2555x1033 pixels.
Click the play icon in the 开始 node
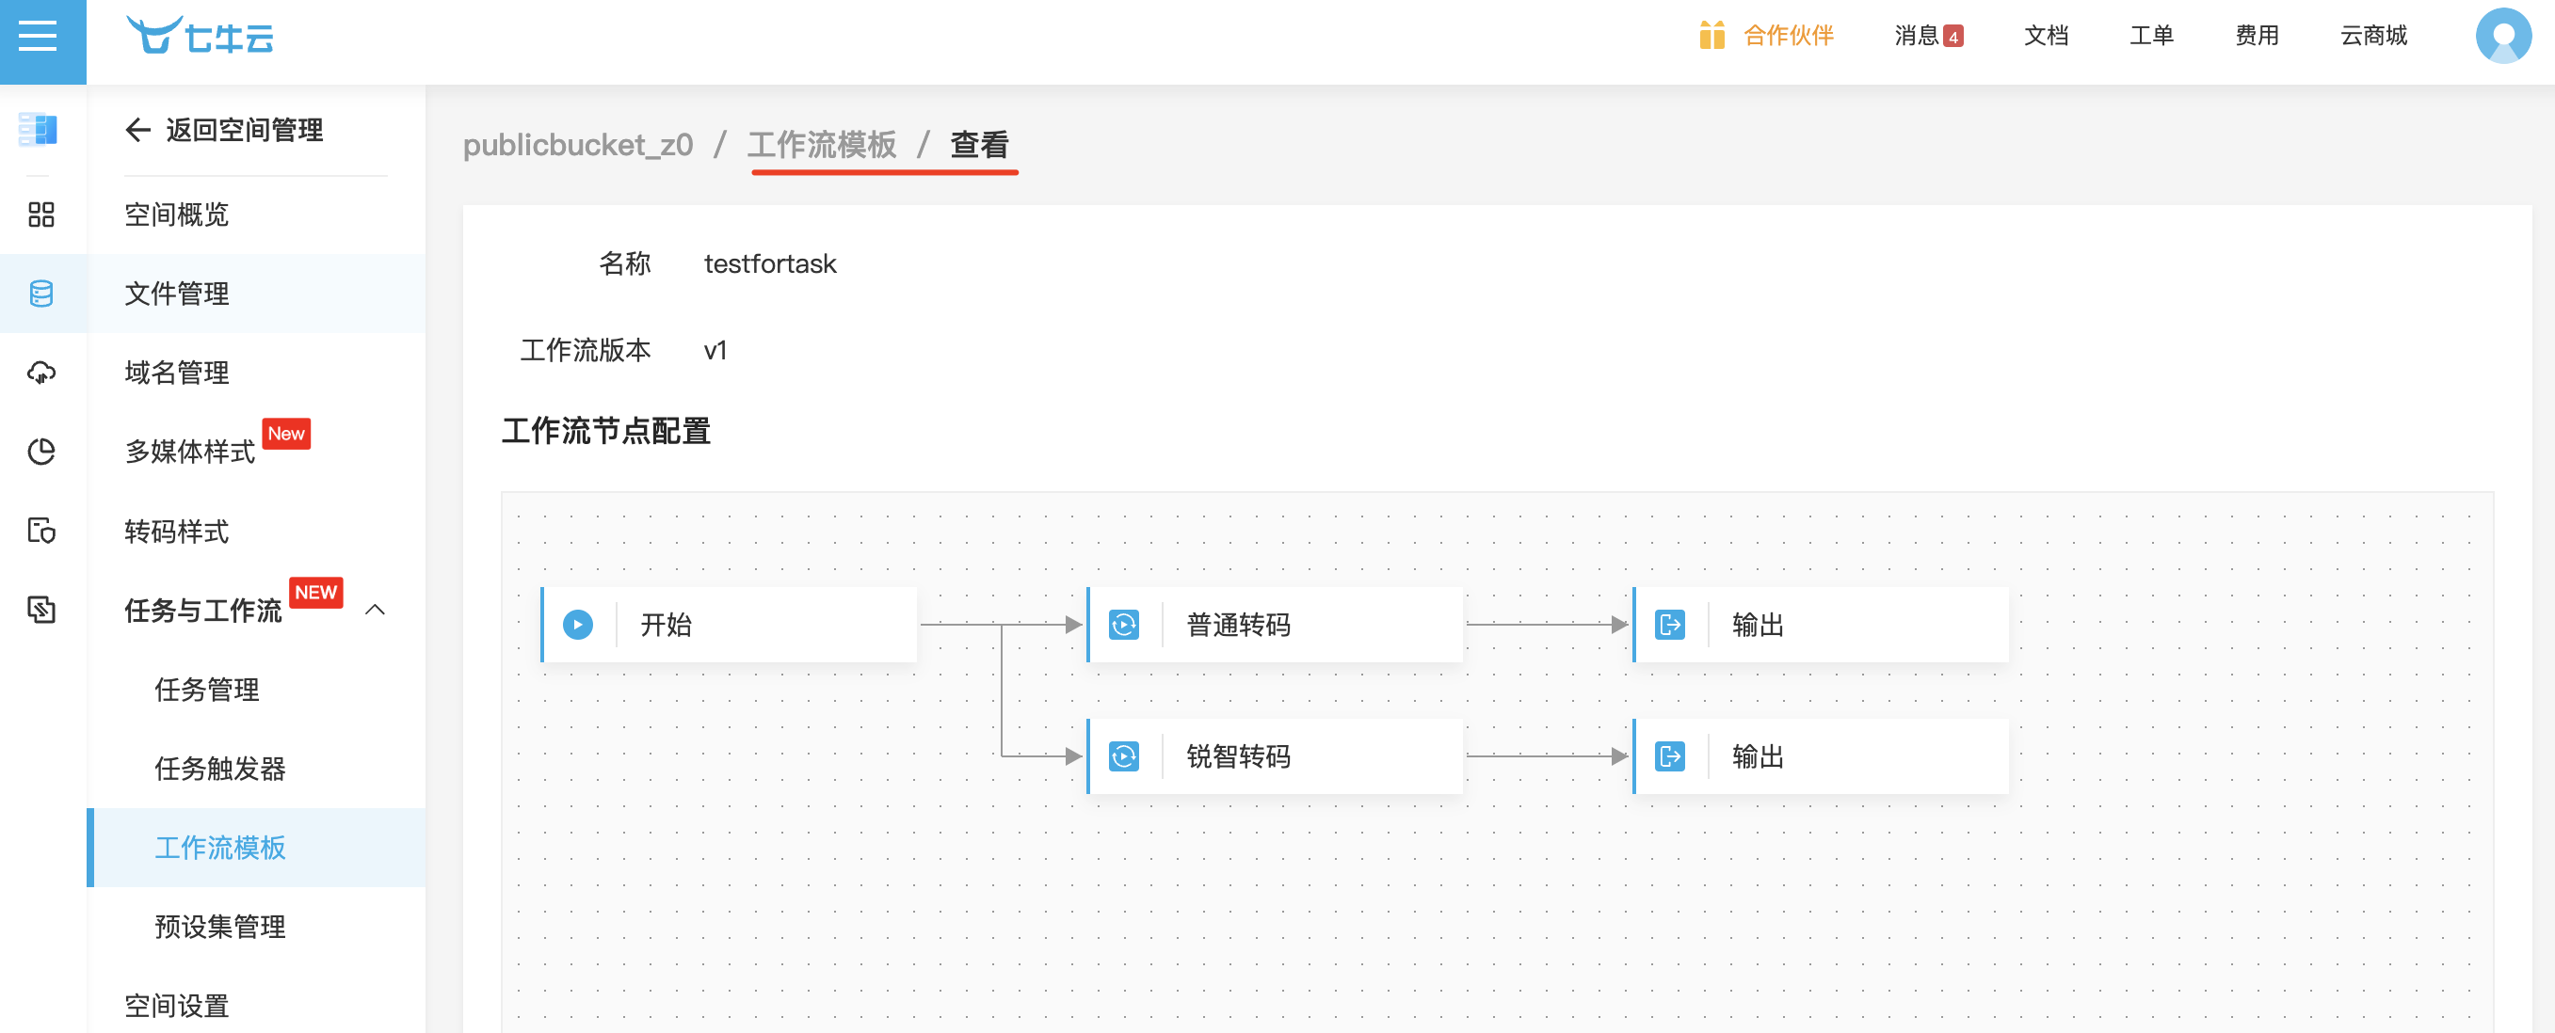[577, 625]
